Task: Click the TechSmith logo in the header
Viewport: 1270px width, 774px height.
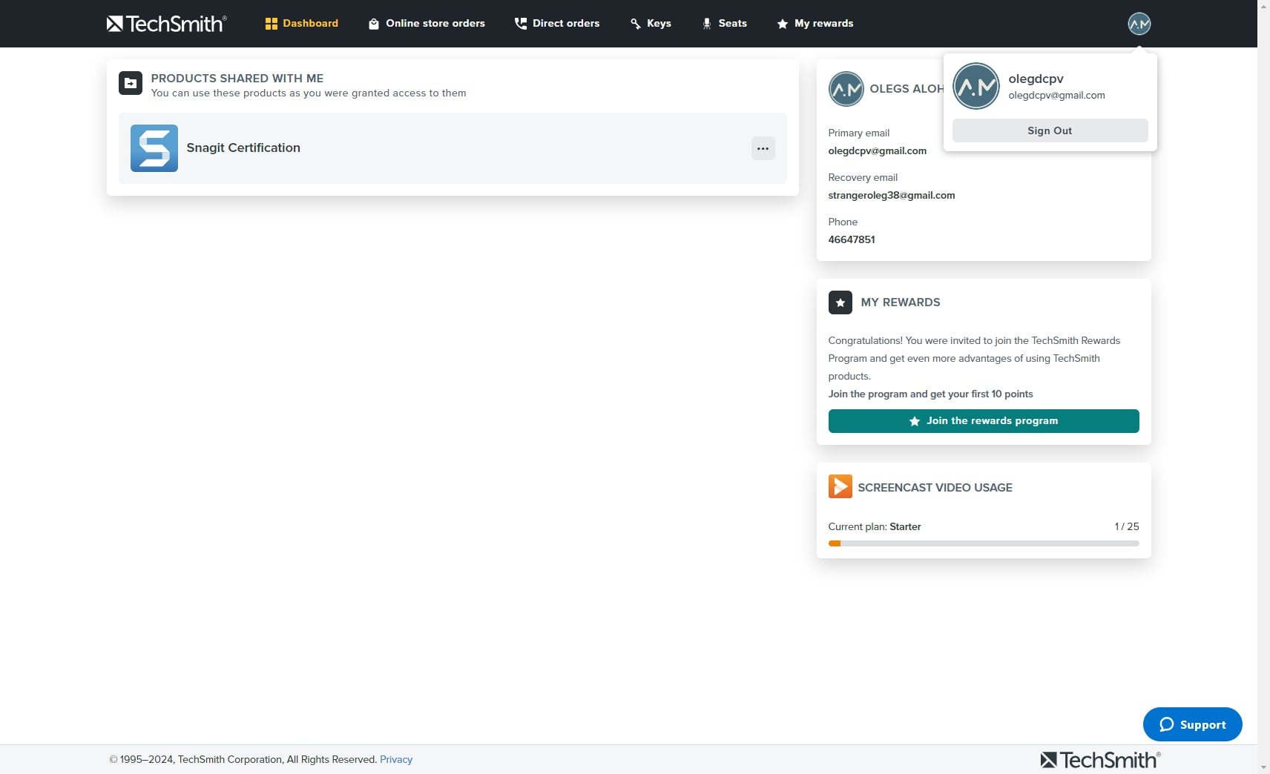Action: [166, 24]
